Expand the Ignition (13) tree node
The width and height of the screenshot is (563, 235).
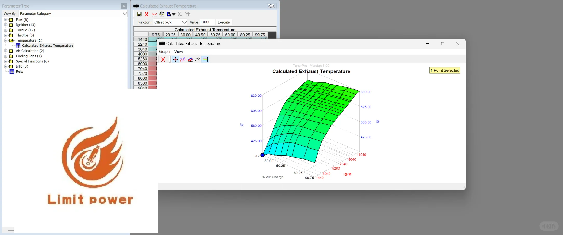click(x=6, y=25)
